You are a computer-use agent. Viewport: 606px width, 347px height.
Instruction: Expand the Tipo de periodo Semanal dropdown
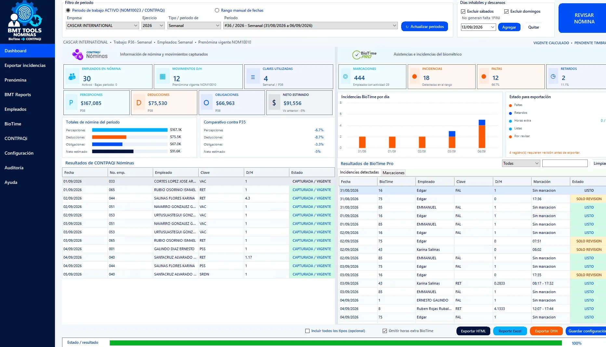click(194, 26)
